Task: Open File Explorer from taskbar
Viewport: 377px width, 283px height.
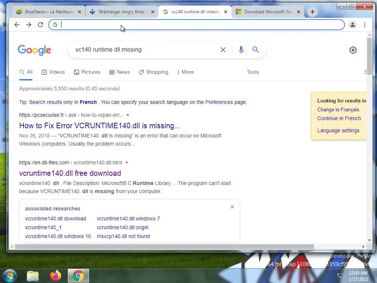Action: click(x=33, y=276)
